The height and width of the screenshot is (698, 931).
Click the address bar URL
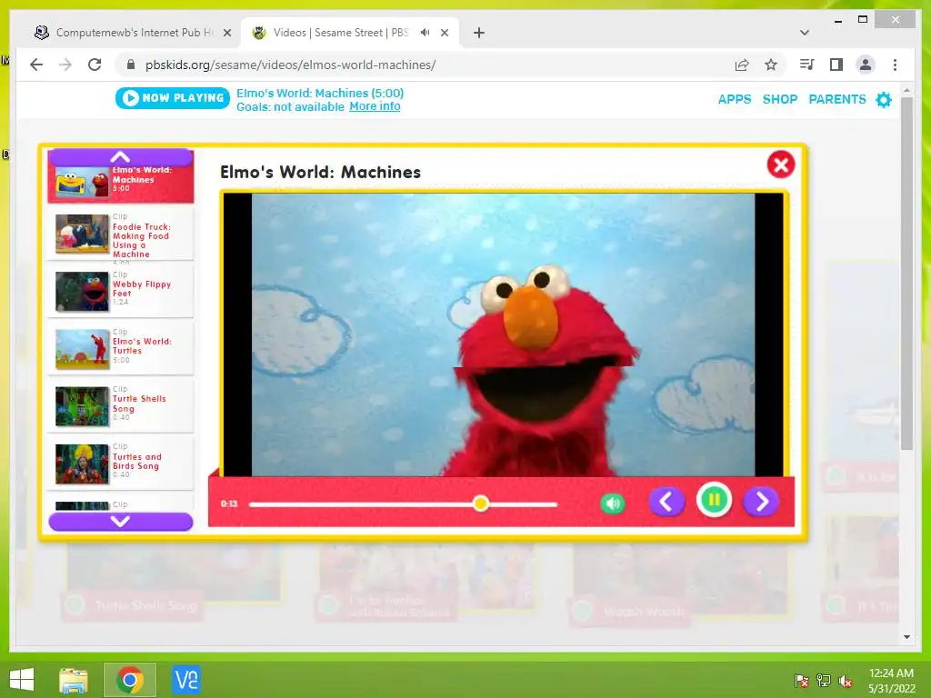(290, 65)
